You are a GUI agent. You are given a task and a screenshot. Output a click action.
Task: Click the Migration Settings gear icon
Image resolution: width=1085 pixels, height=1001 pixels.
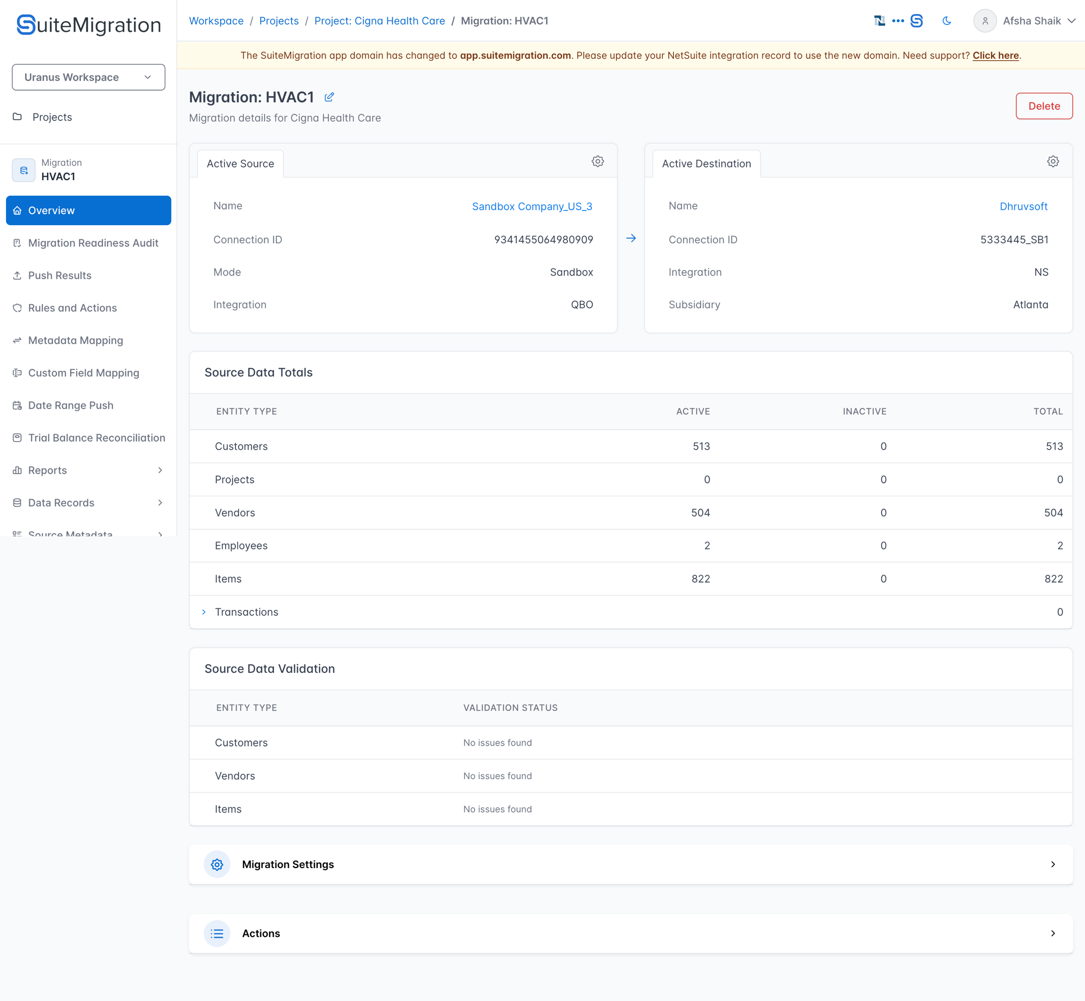(217, 864)
